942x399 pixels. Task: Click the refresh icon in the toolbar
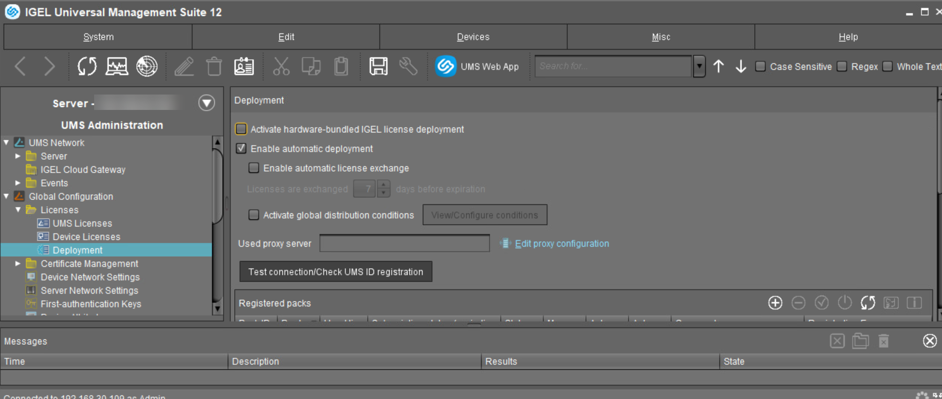(87, 66)
